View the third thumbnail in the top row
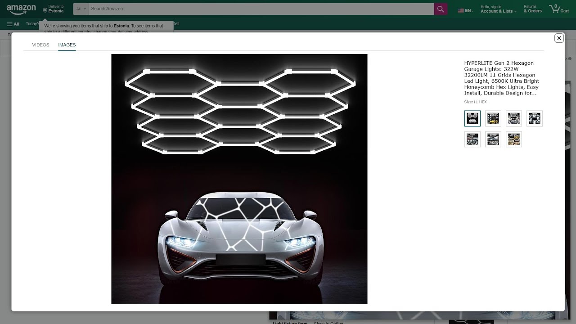 click(514, 118)
